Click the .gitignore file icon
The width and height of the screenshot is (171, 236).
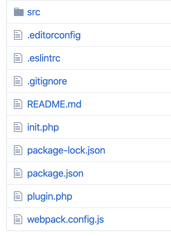[18, 81]
